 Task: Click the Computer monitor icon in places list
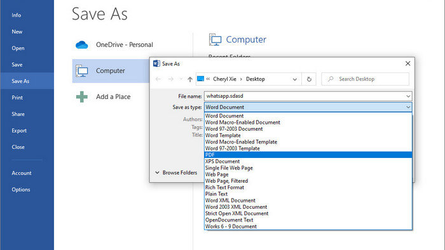[82, 71]
